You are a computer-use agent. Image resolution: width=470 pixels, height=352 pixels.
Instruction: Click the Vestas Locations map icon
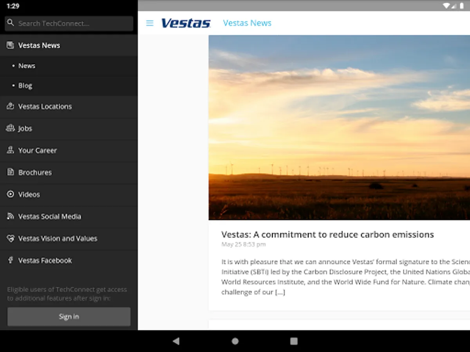pos(11,106)
